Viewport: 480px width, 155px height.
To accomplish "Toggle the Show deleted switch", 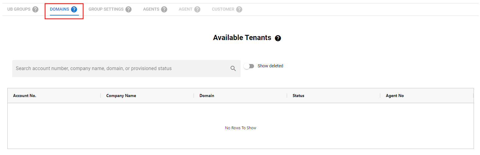I will pos(249,66).
